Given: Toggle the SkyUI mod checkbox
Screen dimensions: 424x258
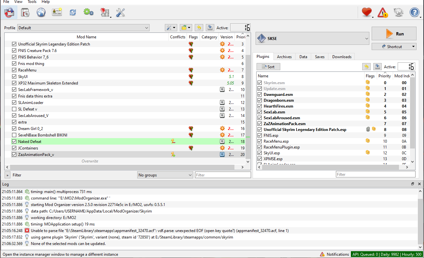Looking at the screenshot, I should 14,76.
